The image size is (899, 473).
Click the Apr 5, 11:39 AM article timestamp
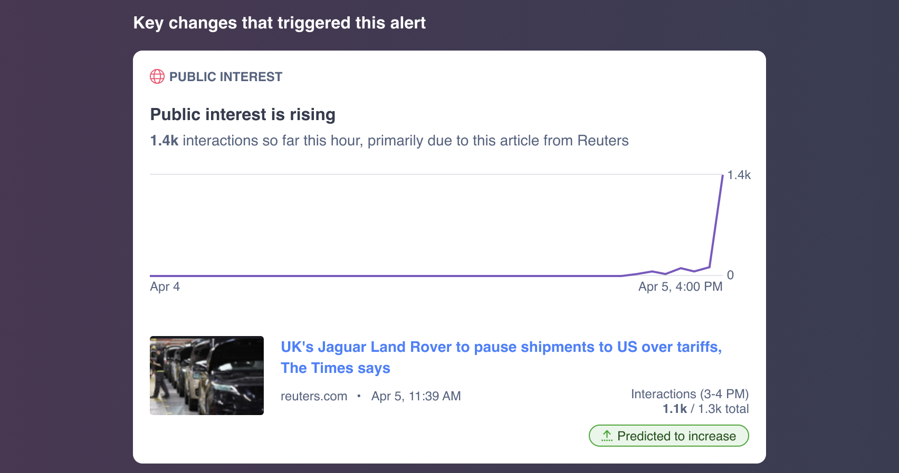(x=416, y=396)
